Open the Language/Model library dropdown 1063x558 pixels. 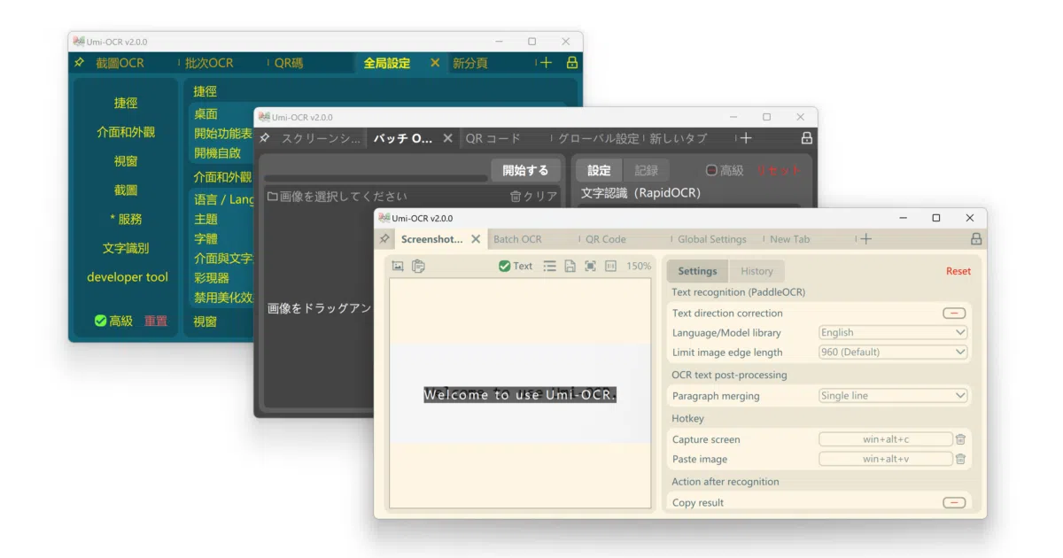pos(893,332)
